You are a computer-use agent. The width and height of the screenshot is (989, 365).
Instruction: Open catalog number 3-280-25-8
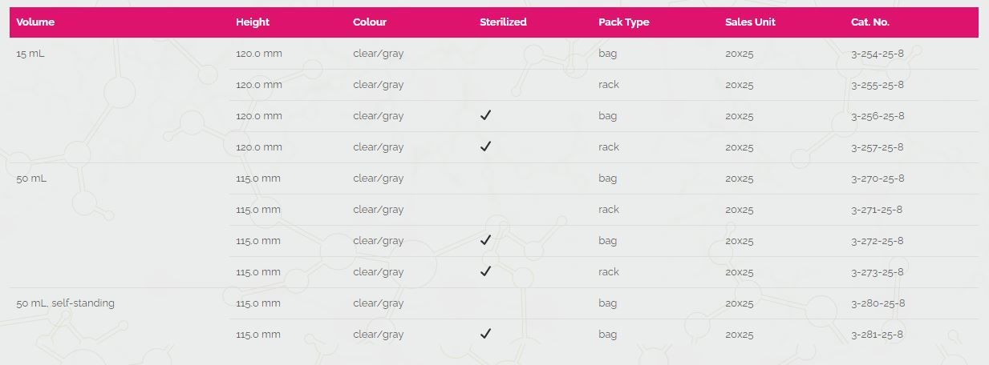click(878, 303)
